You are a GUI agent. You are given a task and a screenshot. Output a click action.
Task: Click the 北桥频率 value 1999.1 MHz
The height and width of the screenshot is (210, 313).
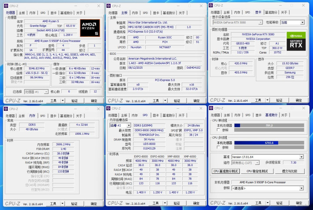pos(82,134)
